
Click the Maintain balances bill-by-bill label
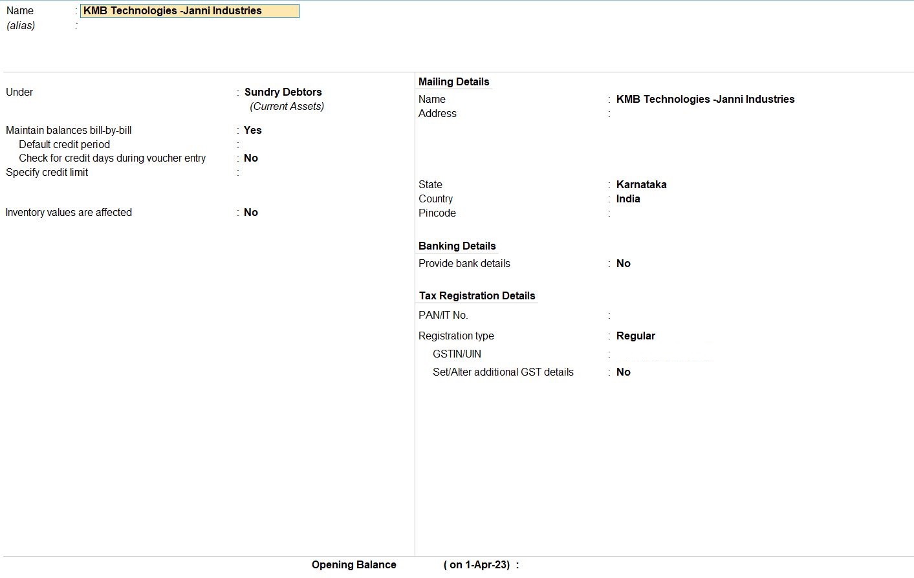click(x=69, y=130)
